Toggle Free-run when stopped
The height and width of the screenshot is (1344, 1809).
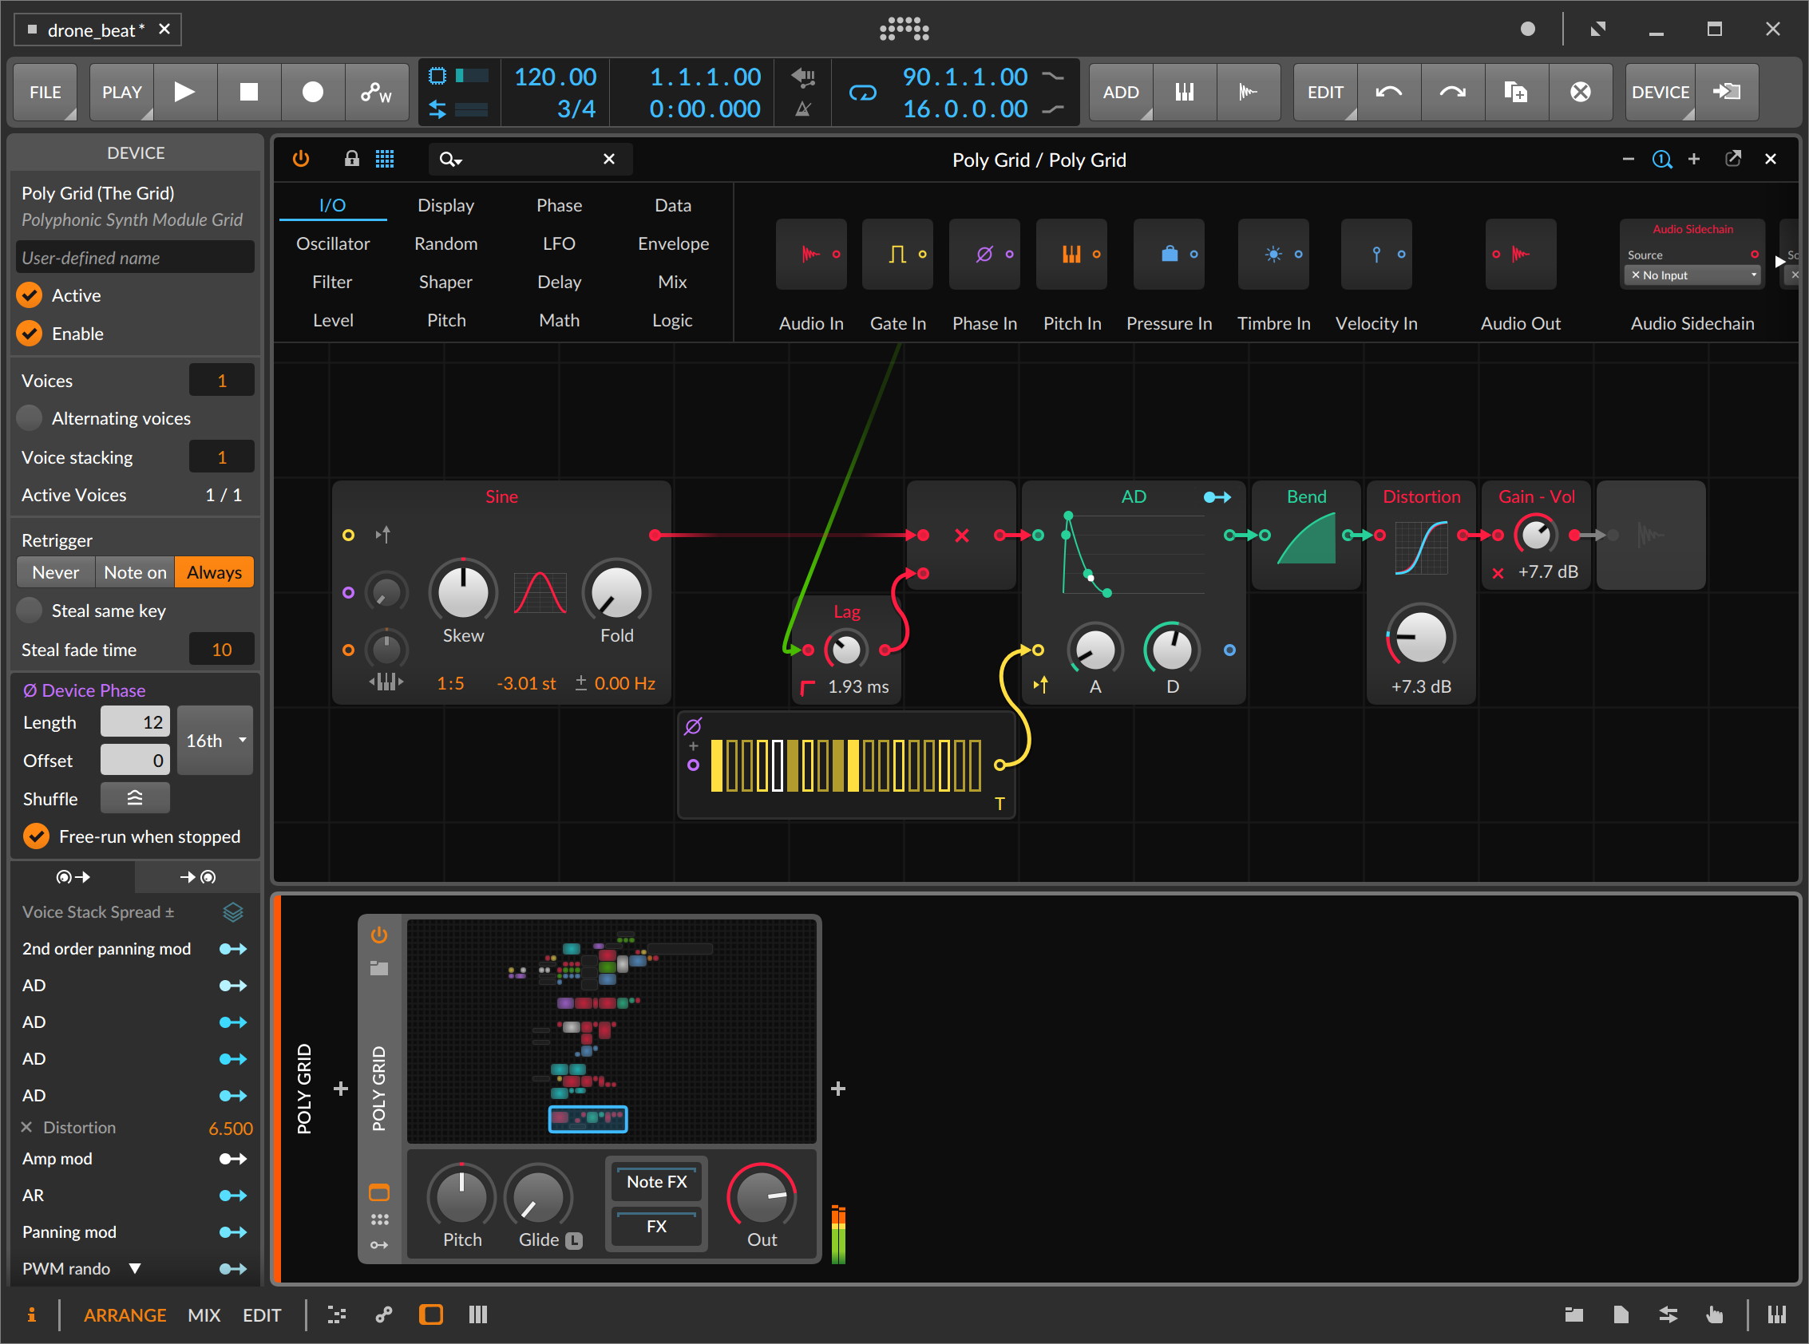click(36, 836)
